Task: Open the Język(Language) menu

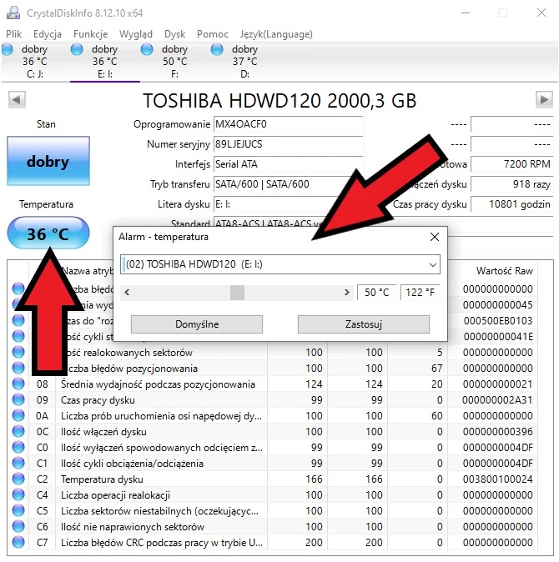Action: (276, 34)
